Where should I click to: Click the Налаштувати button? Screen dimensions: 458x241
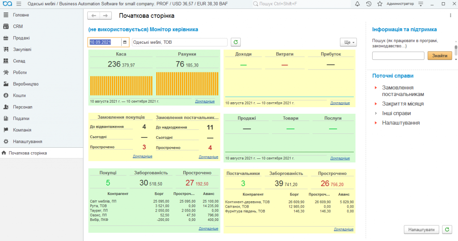(421, 230)
